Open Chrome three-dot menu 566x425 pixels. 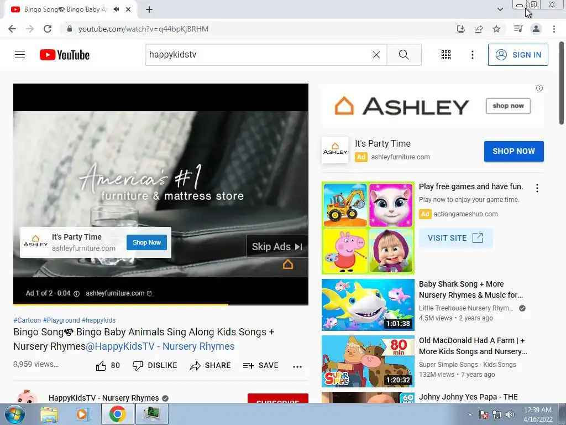tap(554, 29)
